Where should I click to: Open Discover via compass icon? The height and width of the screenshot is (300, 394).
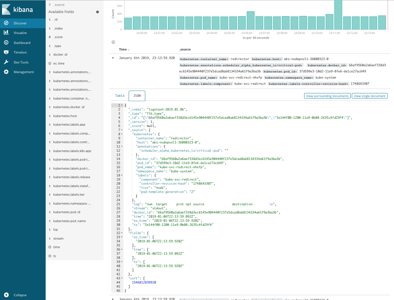[x=6, y=23]
